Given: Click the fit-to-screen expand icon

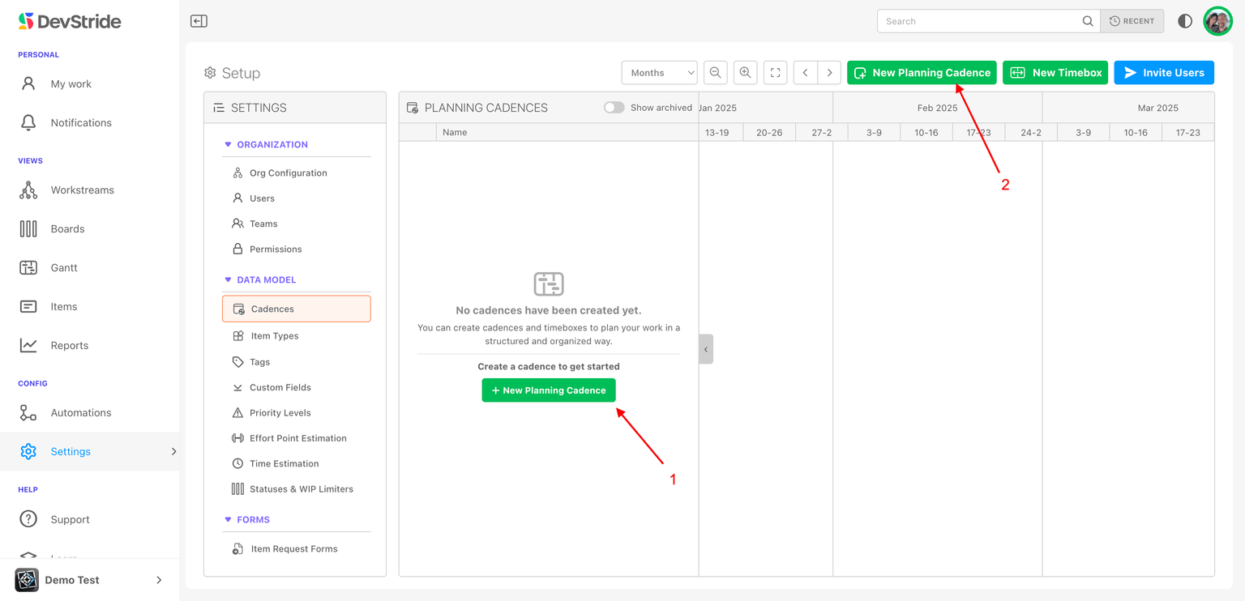Looking at the screenshot, I should pos(775,73).
